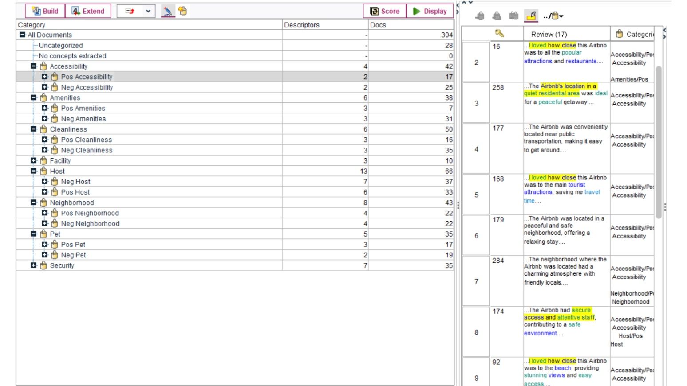Click the Extend categories button
687x386 pixels.
pyautogui.click(x=88, y=11)
